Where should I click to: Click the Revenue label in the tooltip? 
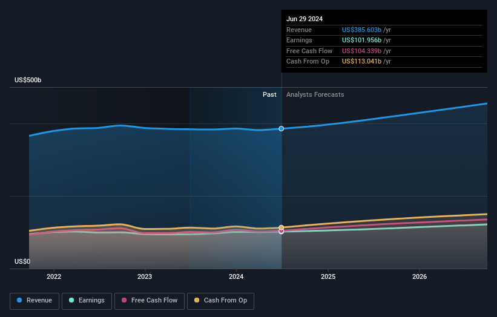tap(299, 30)
